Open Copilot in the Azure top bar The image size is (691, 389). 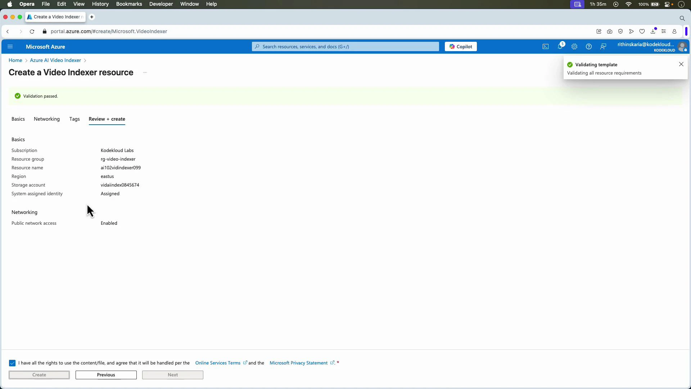[x=461, y=46]
